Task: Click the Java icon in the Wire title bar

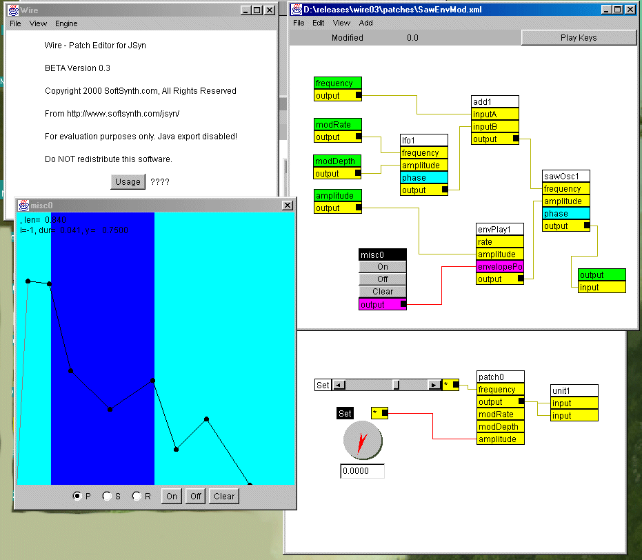Action: [x=12, y=10]
